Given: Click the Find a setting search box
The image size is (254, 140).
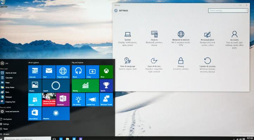Looking at the screenshot, I should (228, 11).
